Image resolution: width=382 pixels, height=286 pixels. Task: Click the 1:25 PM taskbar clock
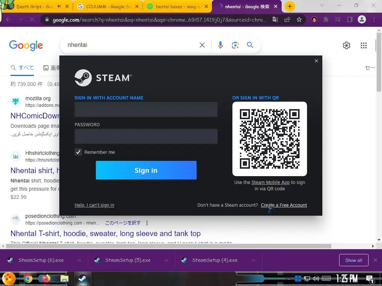347,279
